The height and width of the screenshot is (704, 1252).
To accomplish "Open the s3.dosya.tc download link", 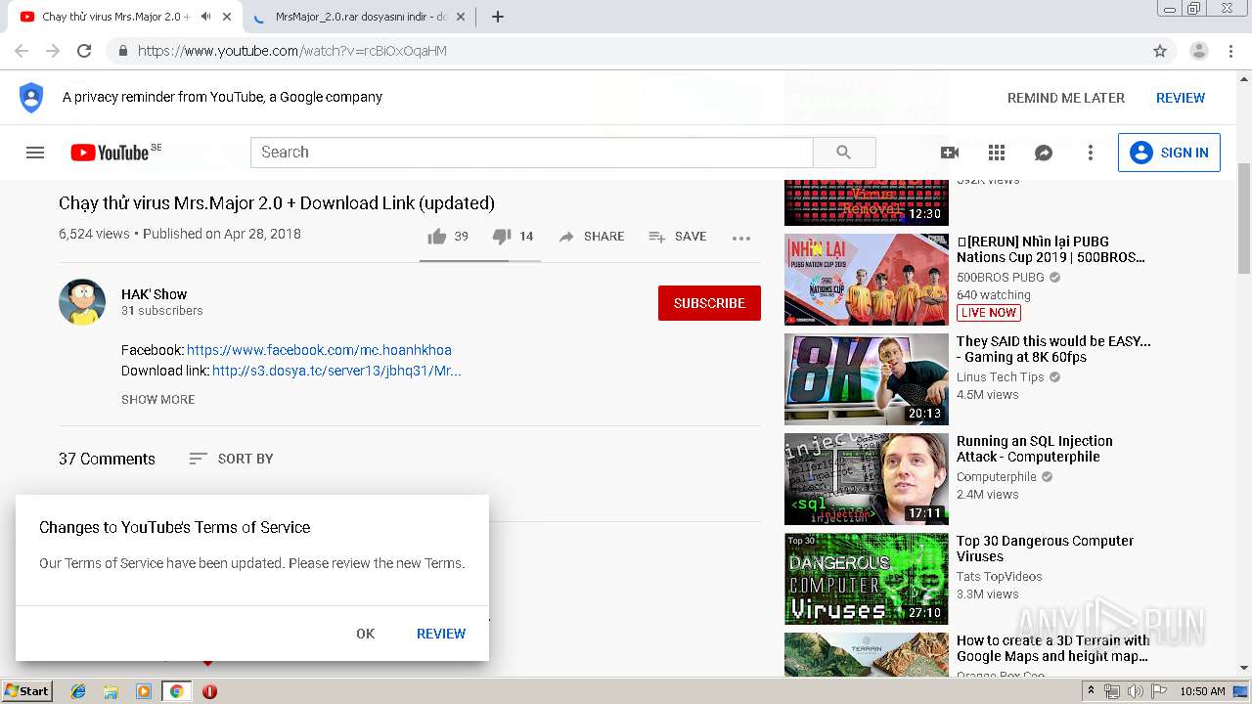I will pyautogui.click(x=336, y=371).
